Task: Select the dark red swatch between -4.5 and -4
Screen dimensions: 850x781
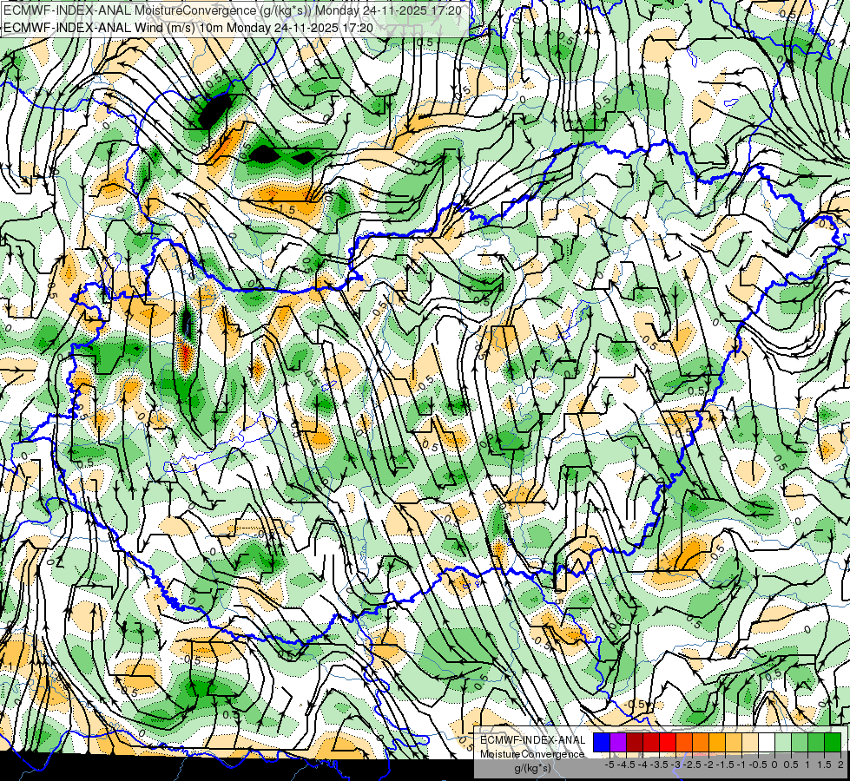Action: click(x=635, y=743)
